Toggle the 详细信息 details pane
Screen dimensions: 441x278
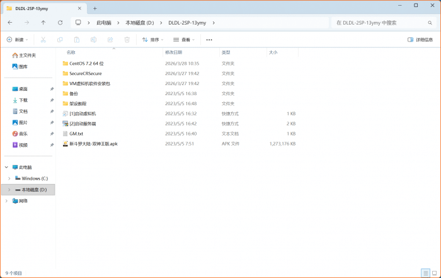(x=420, y=39)
